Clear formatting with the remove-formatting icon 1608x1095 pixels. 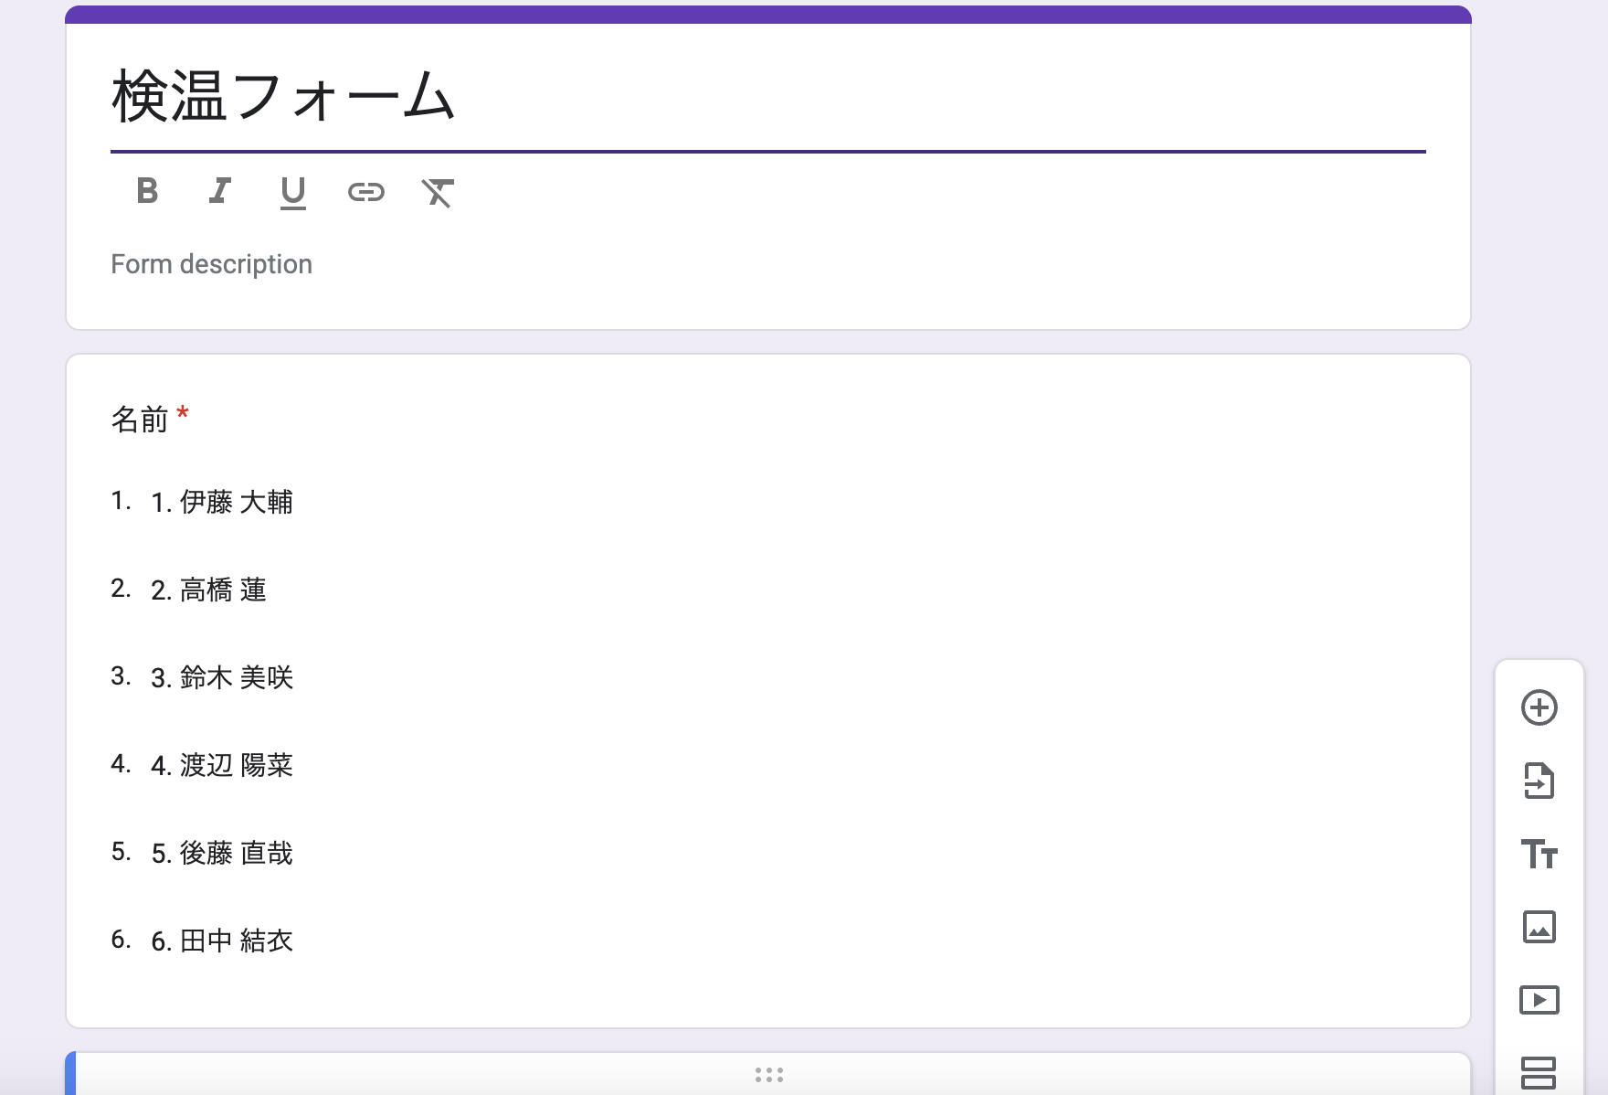point(438,193)
